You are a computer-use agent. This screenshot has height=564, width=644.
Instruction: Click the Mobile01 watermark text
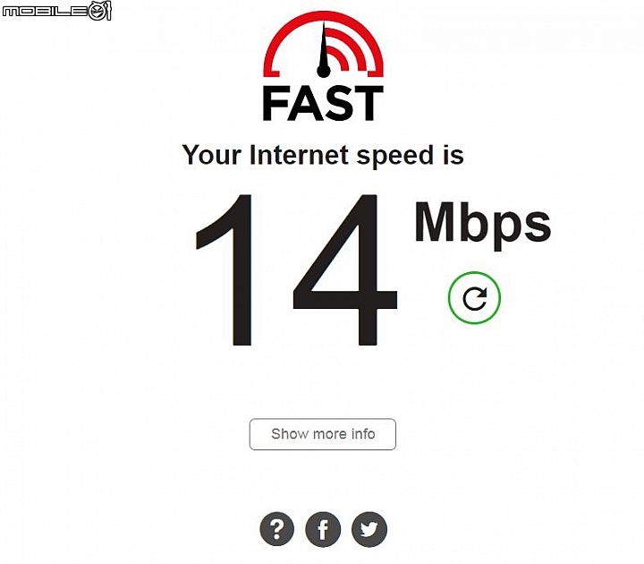tap(46, 11)
